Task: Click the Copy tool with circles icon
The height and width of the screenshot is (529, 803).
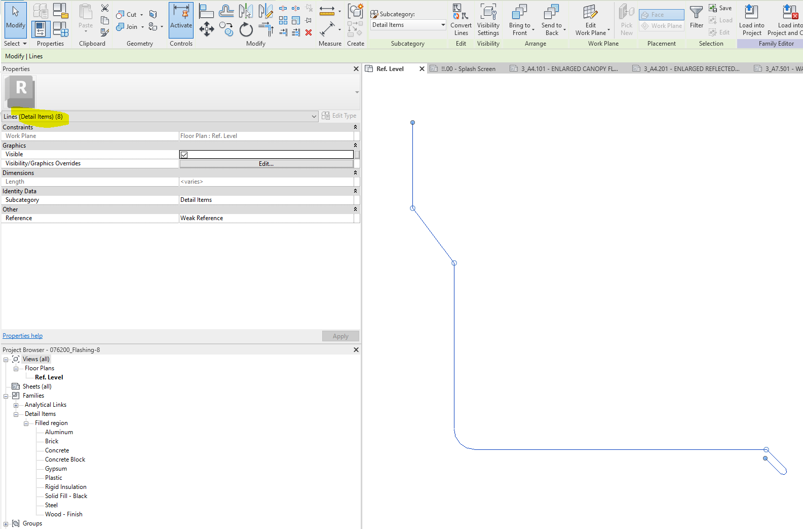Action: [x=226, y=29]
